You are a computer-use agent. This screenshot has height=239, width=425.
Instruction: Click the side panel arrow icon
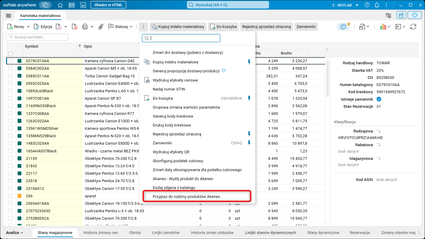398,27
